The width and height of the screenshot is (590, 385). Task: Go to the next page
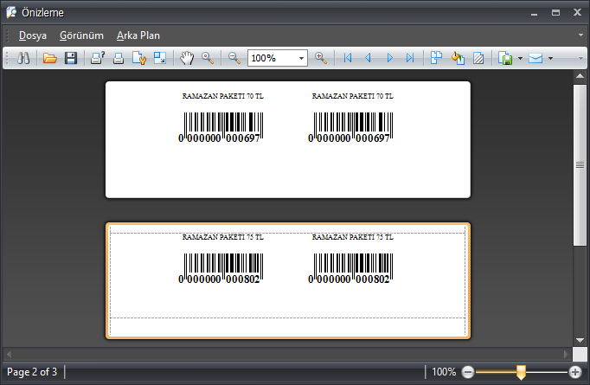tap(390, 58)
